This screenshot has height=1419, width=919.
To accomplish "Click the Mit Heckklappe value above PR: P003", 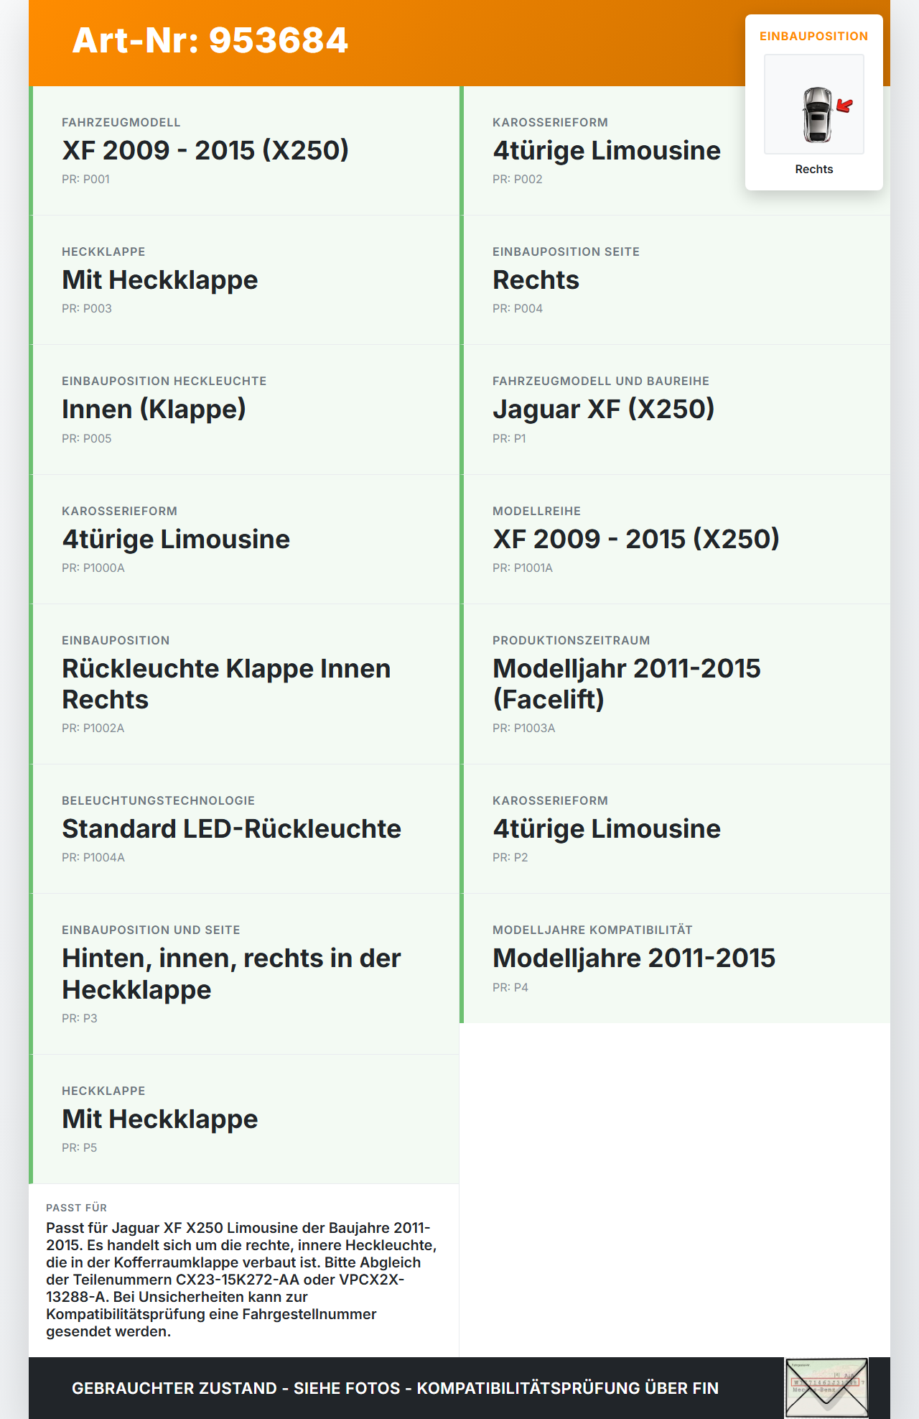I will [159, 280].
